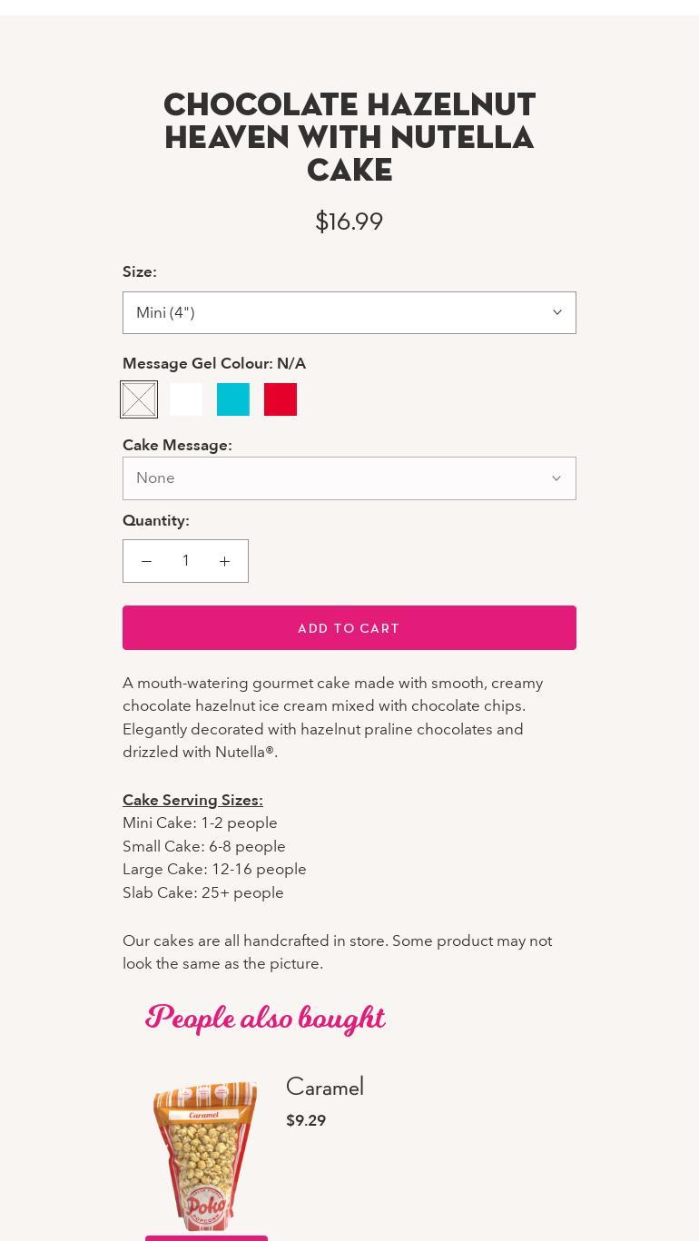Choose the cyan message gel colour
The image size is (699, 1241).
tap(233, 399)
